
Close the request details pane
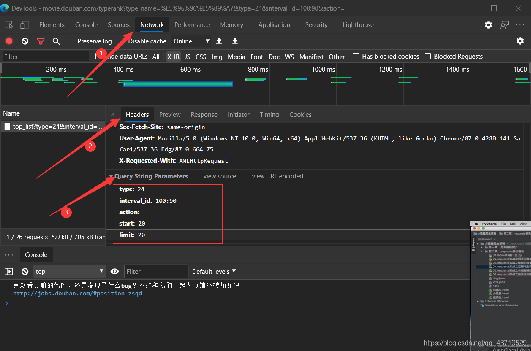coord(113,114)
